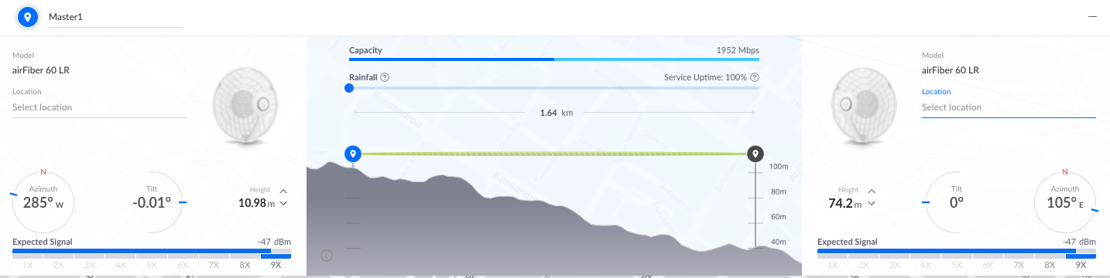Select the dark pin marker on elevation profile
Image resolution: width=1110 pixels, height=278 pixels.
point(755,154)
